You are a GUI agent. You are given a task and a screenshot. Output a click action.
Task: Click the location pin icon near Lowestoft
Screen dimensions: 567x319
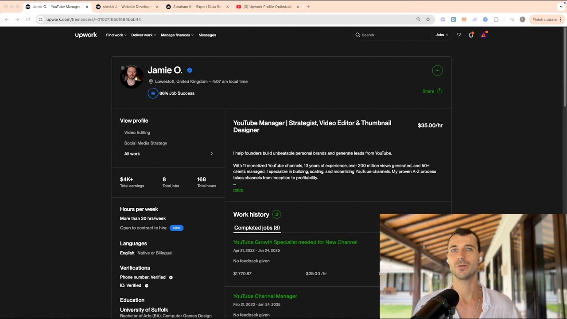(x=151, y=82)
